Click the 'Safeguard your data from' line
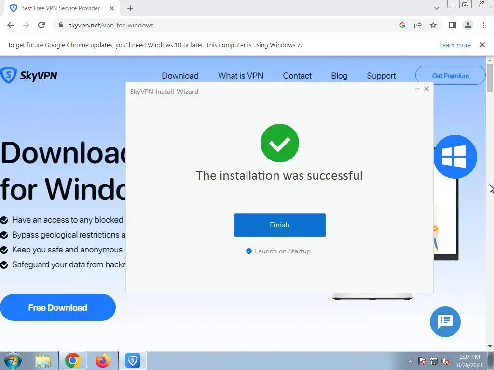 (69, 264)
